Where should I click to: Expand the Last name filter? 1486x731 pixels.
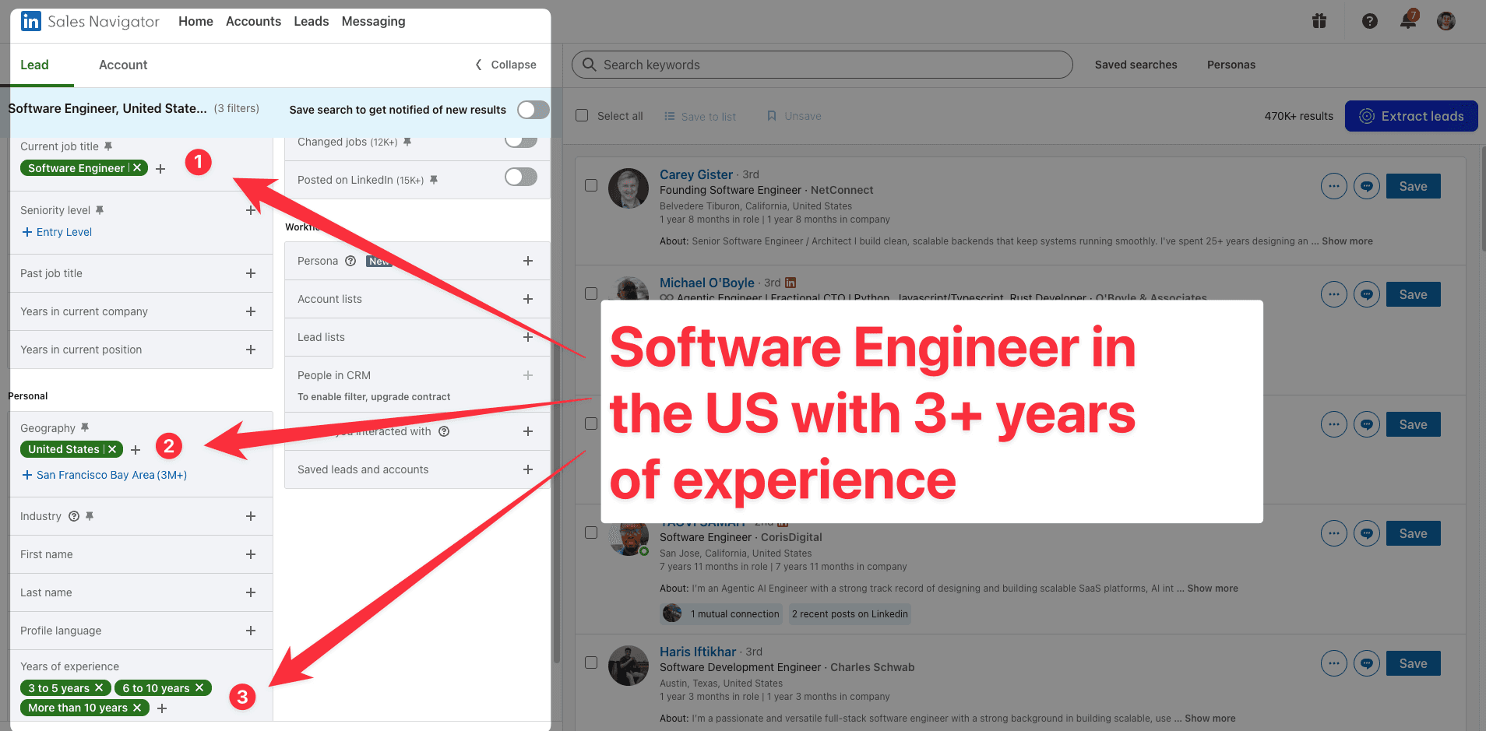(x=251, y=592)
